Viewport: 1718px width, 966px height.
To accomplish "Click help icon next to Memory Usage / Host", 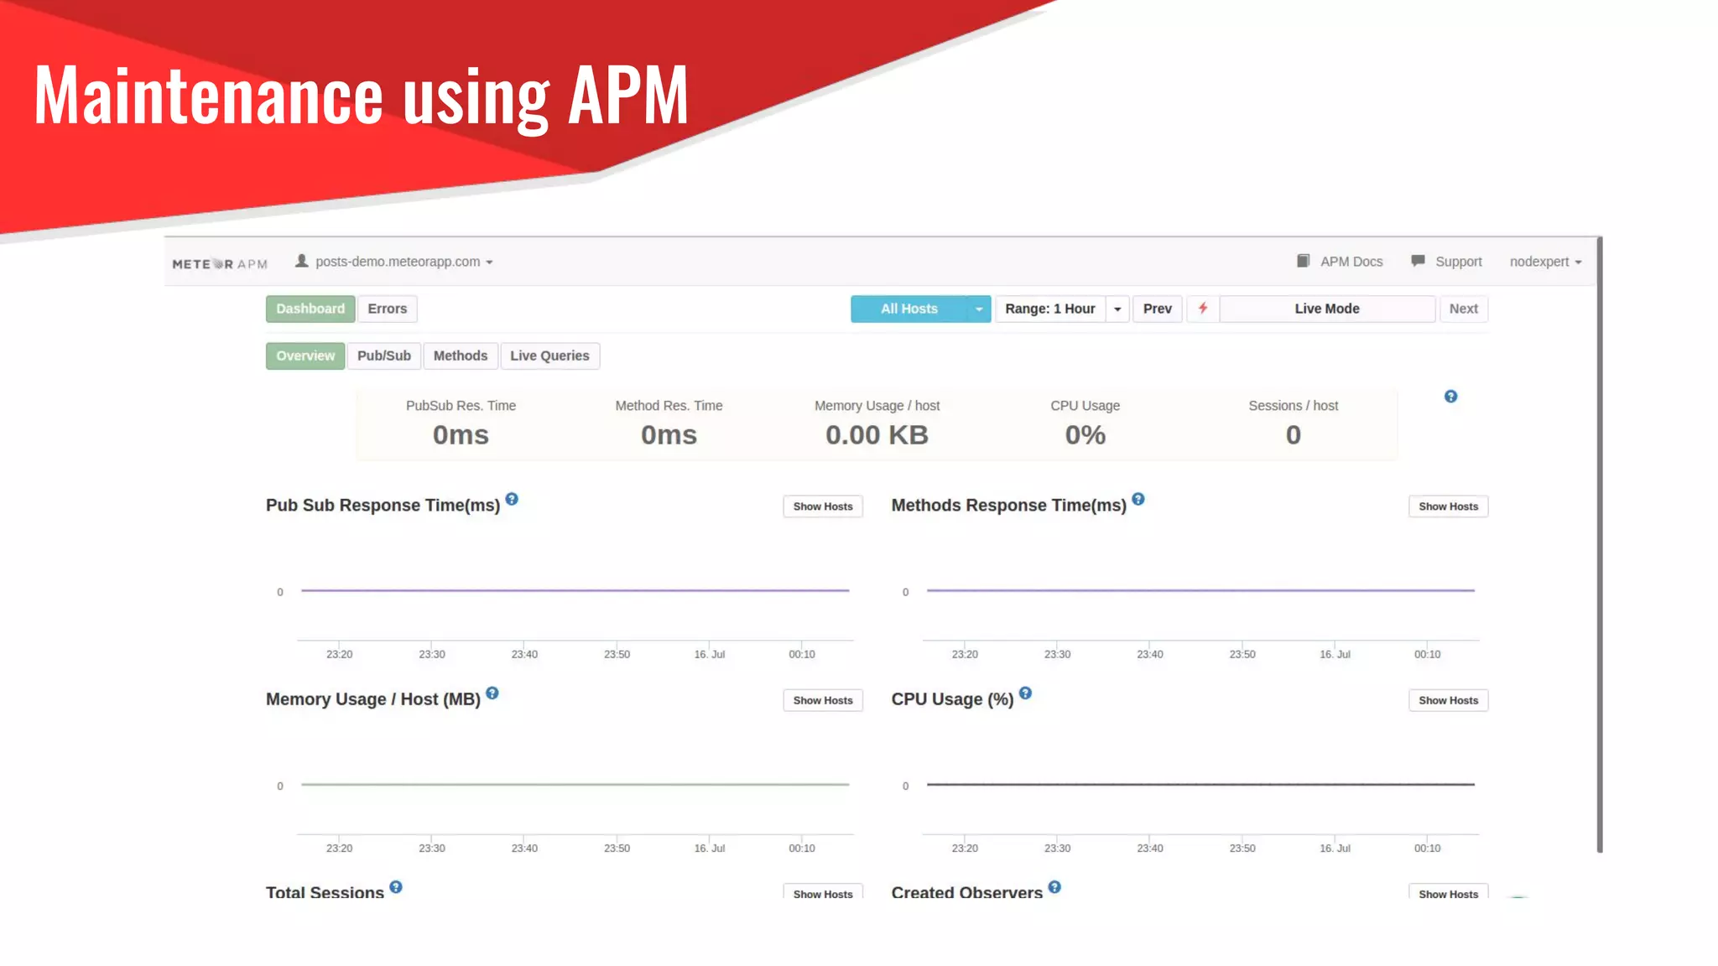I will point(492,693).
